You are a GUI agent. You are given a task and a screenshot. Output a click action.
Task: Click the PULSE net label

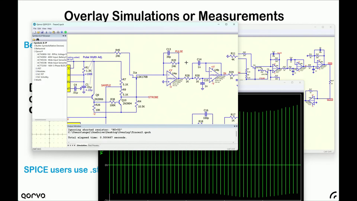[x=179, y=52]
